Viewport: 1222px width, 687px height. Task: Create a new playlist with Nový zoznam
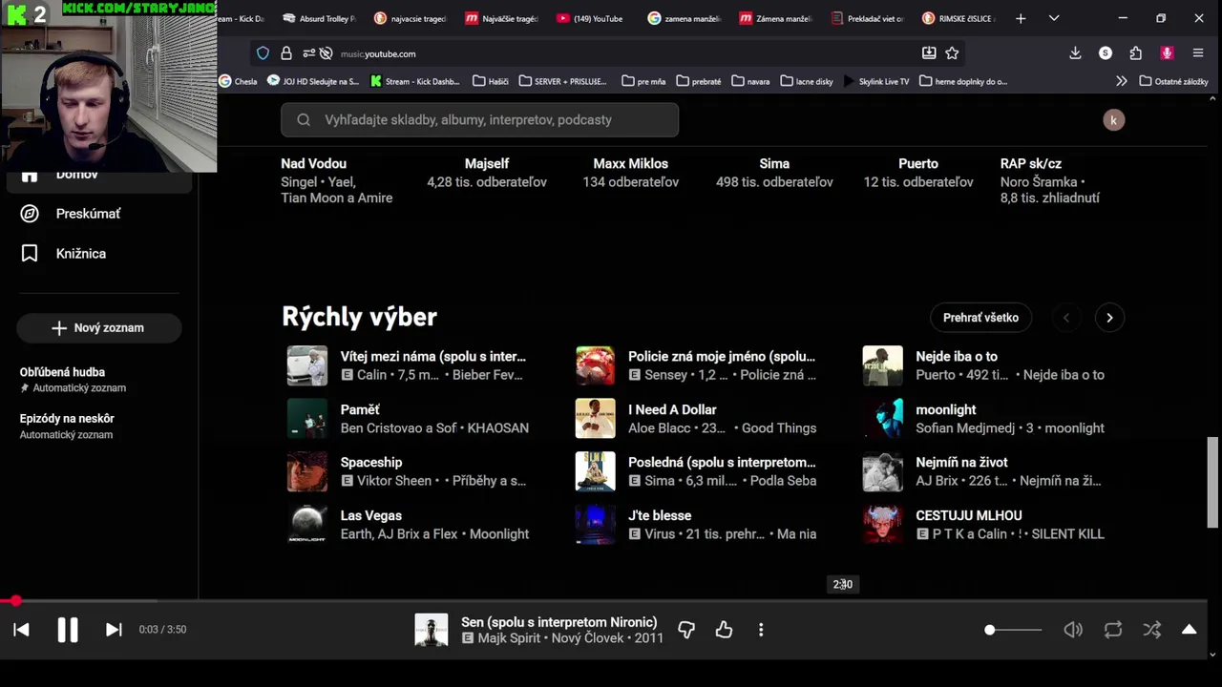(x=99, y=327)
